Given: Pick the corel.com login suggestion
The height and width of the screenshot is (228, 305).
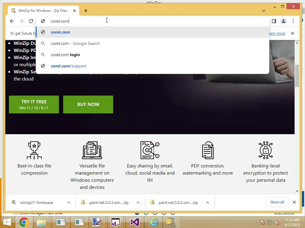Looking at the screenshot, I should 153,55.
